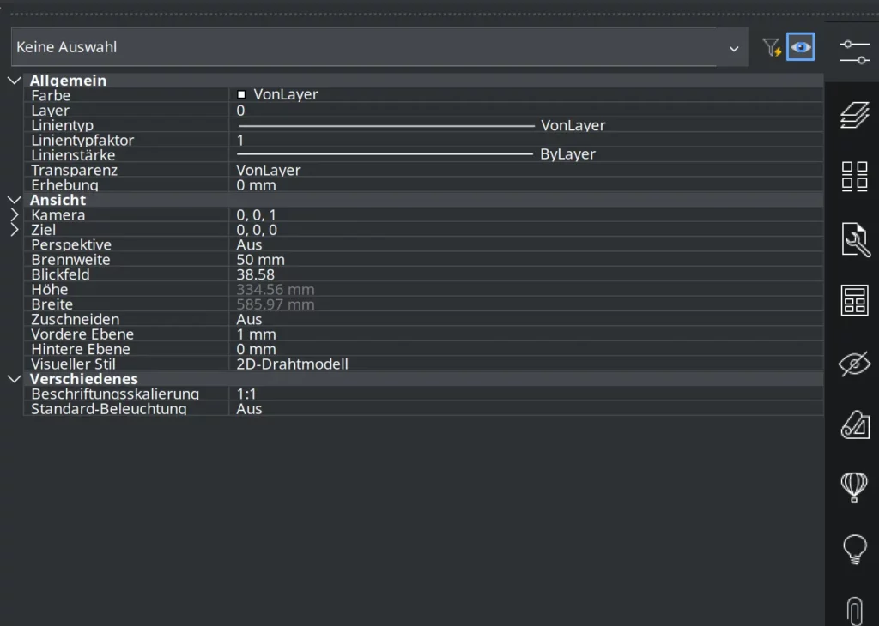This screenshot has width=879, height=626.
Task: Edit the Hintere Ebene 0 mm value
Action: 526,349
